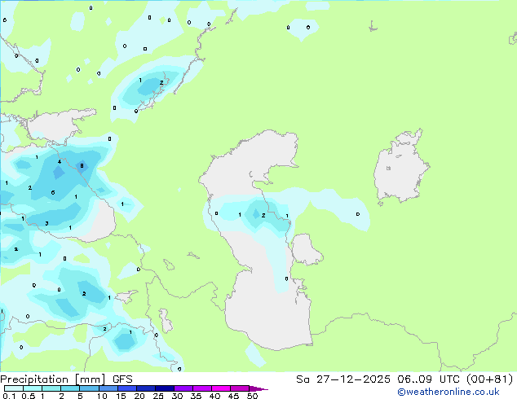This screenshot has height=399, width=517.
Task: Click the legend label '0.5'
Action: point(29,396)
